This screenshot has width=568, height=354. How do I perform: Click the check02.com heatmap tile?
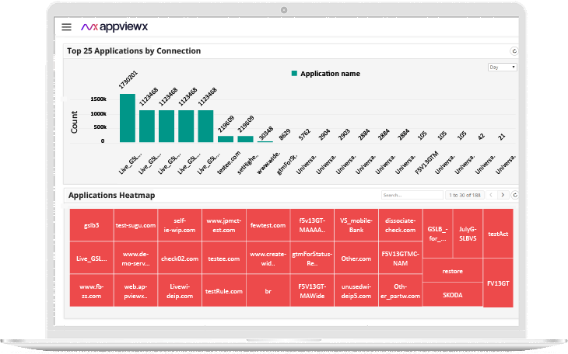point(180,258)
